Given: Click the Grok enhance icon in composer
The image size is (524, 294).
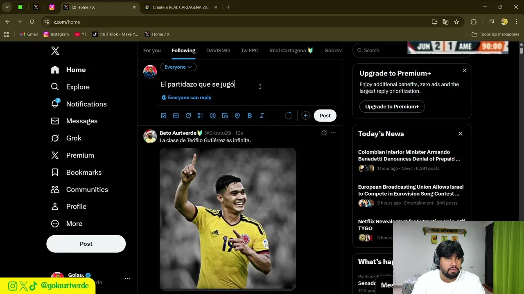Looking at the screenshot, I should tap(188, 116).
